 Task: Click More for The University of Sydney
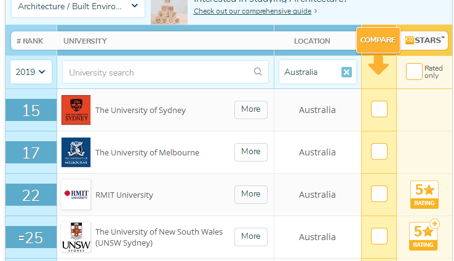(251, 109)
